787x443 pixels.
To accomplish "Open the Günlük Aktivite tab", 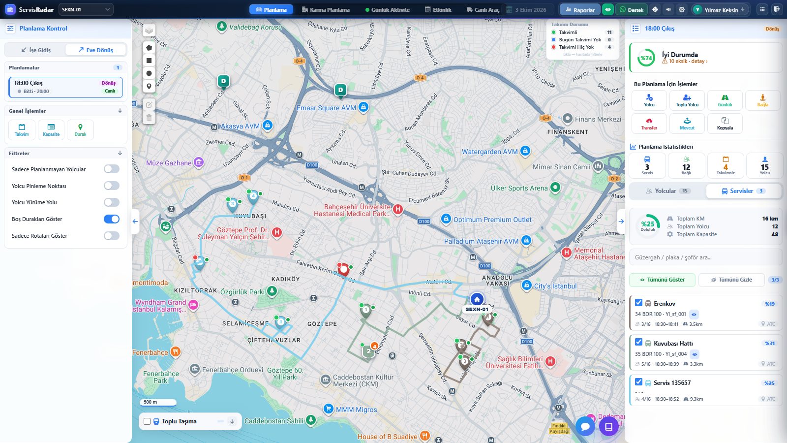I will click(x=388, y=10).
